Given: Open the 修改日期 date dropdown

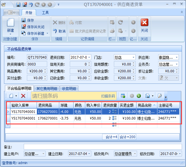Looking at the screenshot, I should click(x=180, y=154).
